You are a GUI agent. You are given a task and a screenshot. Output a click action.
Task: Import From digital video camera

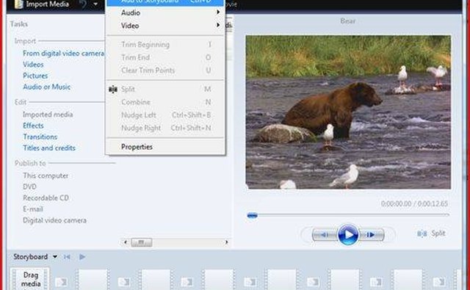click(x=63, y=54)
